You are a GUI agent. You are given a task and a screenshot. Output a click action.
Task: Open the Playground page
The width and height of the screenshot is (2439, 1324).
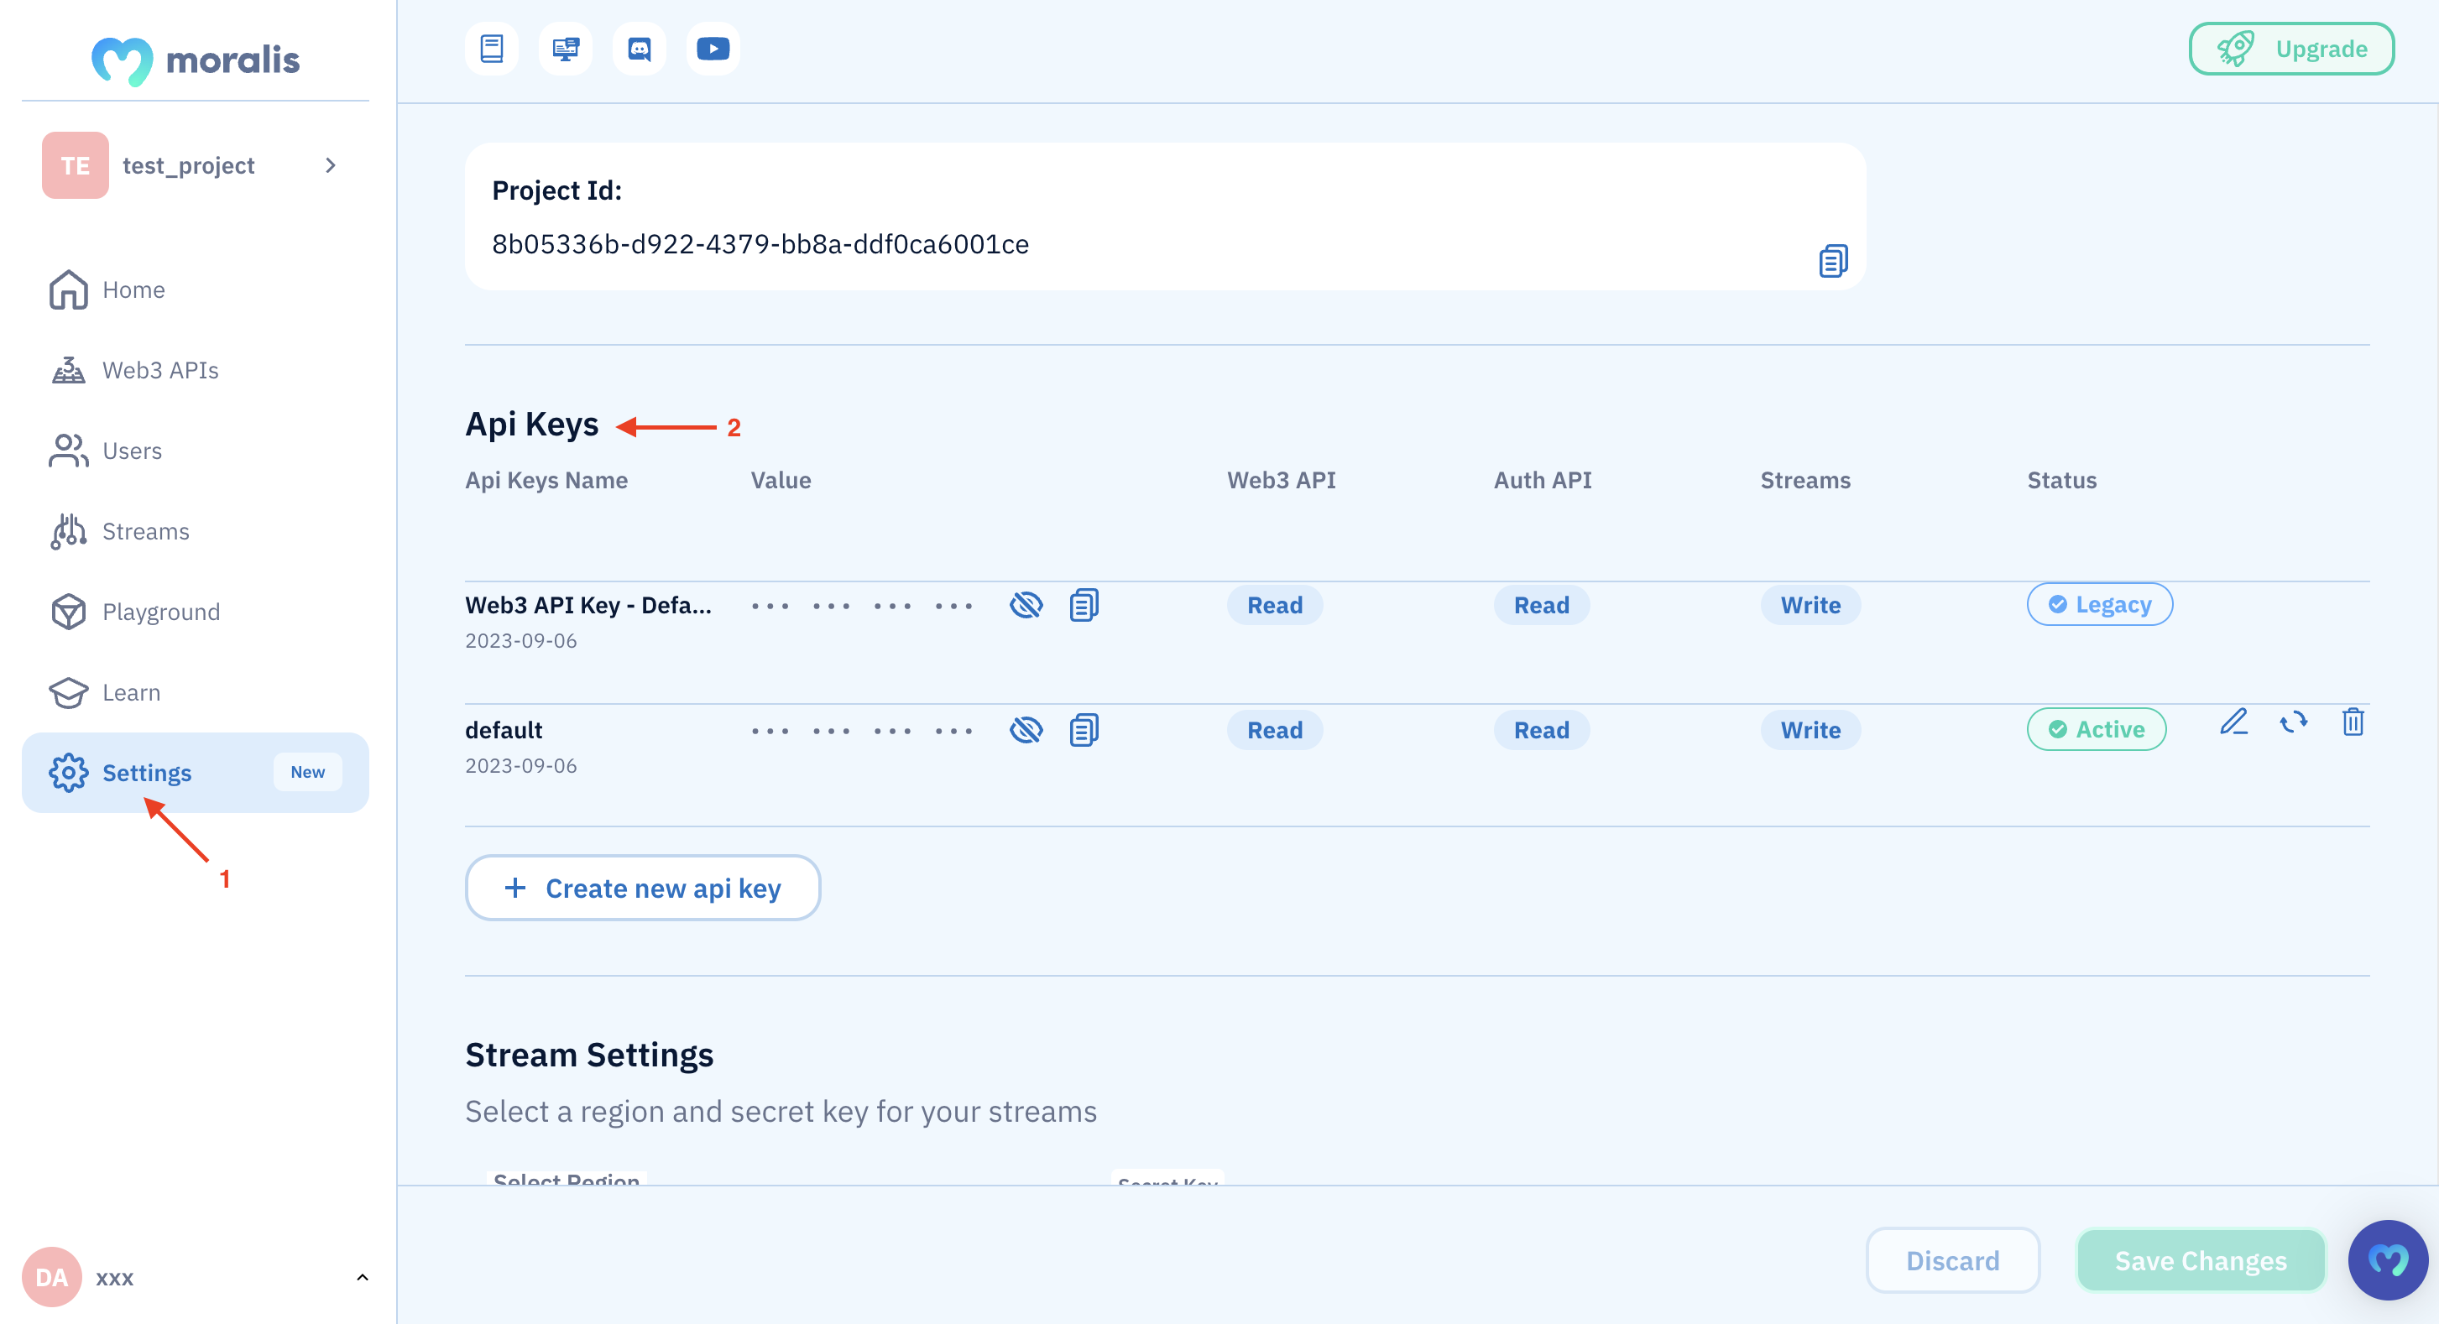point(195,612)
